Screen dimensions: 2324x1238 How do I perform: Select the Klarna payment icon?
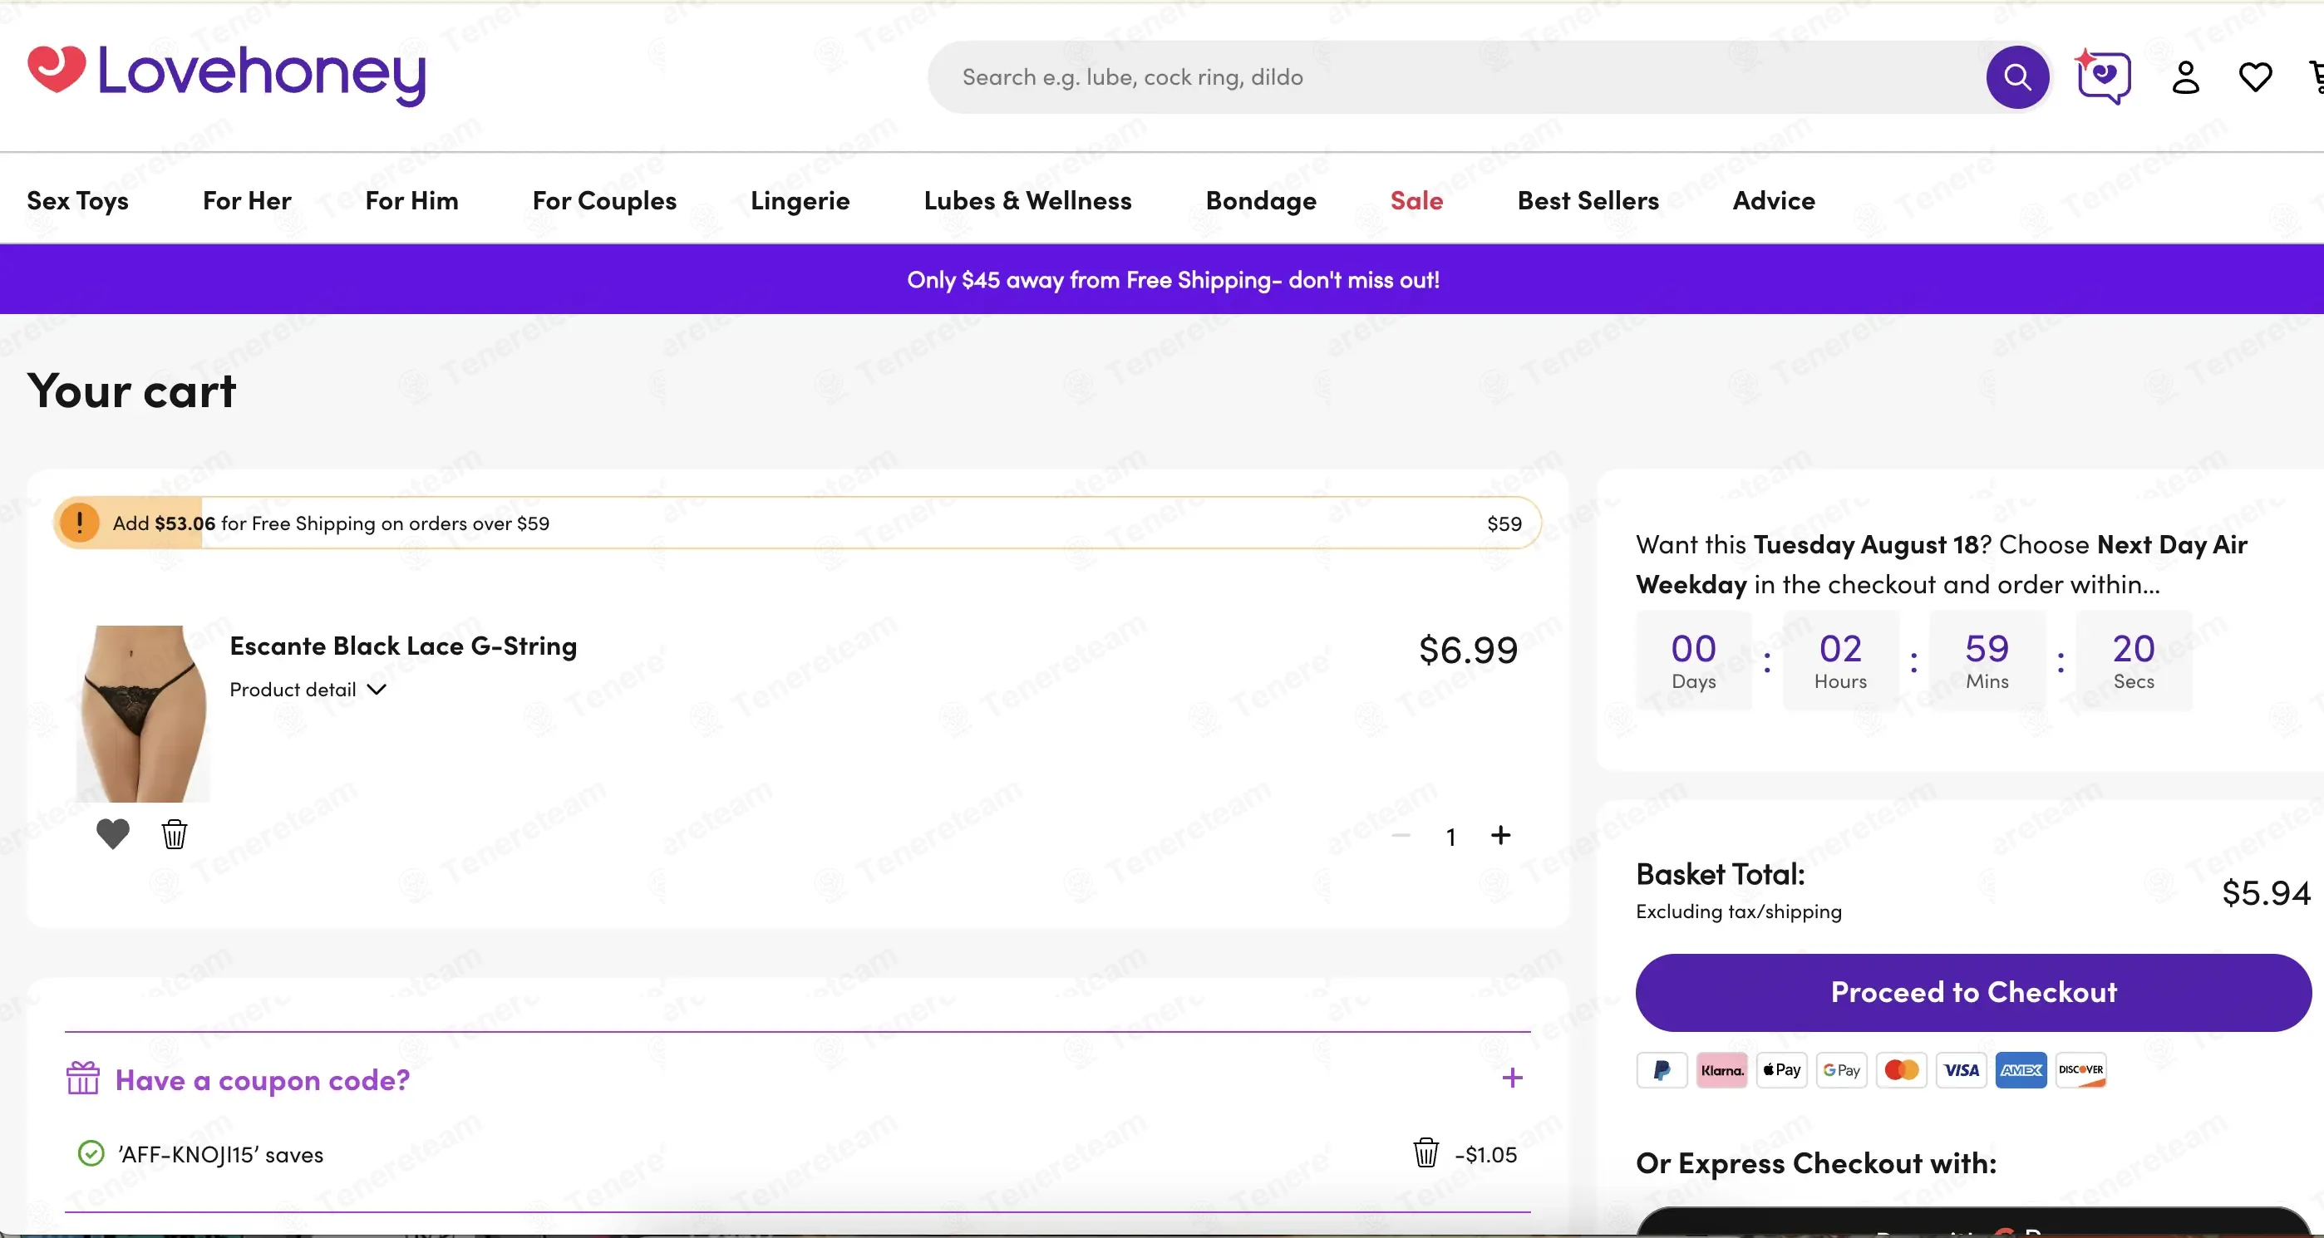pos(1721,1070)
